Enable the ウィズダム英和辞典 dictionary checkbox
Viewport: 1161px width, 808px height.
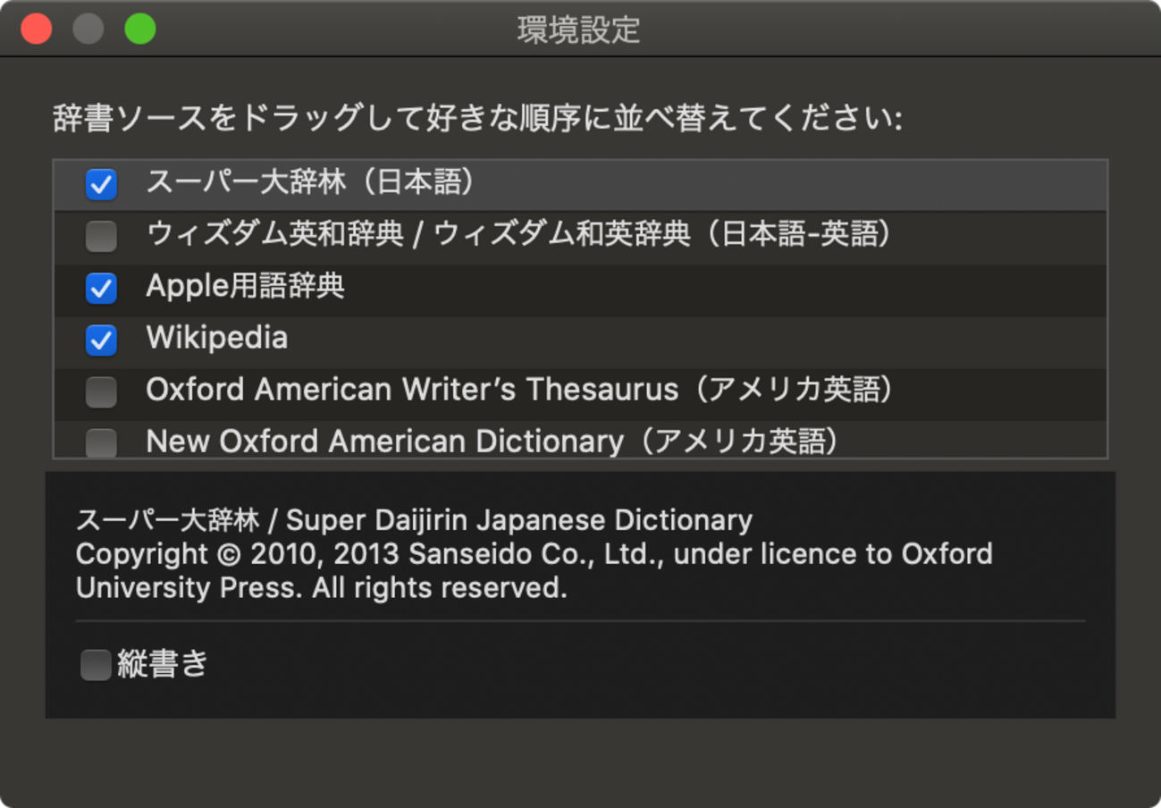point(101,237)
